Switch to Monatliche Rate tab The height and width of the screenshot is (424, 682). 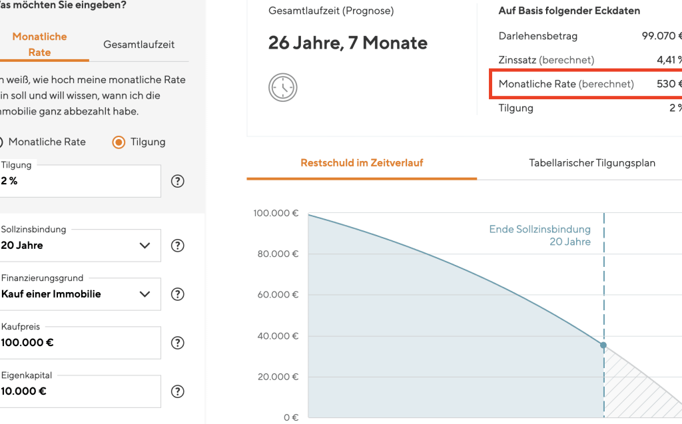coord(40,44)
